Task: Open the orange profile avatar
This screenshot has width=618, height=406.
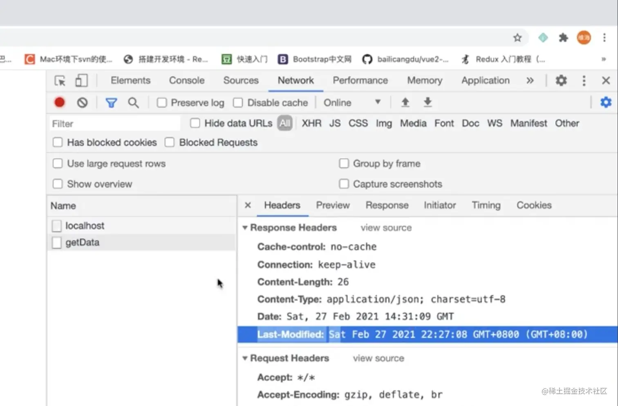Action: click(x=584, y=38)
